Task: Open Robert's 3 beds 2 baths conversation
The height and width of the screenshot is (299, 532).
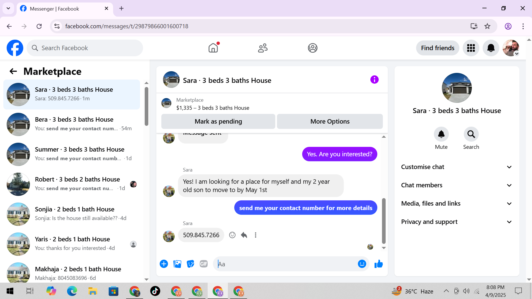Action: pos(72,184)
